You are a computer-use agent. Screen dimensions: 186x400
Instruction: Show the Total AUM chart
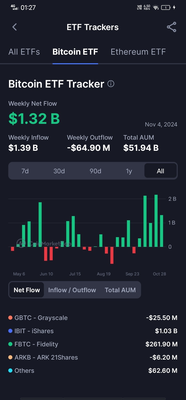[x=120, y=290]
